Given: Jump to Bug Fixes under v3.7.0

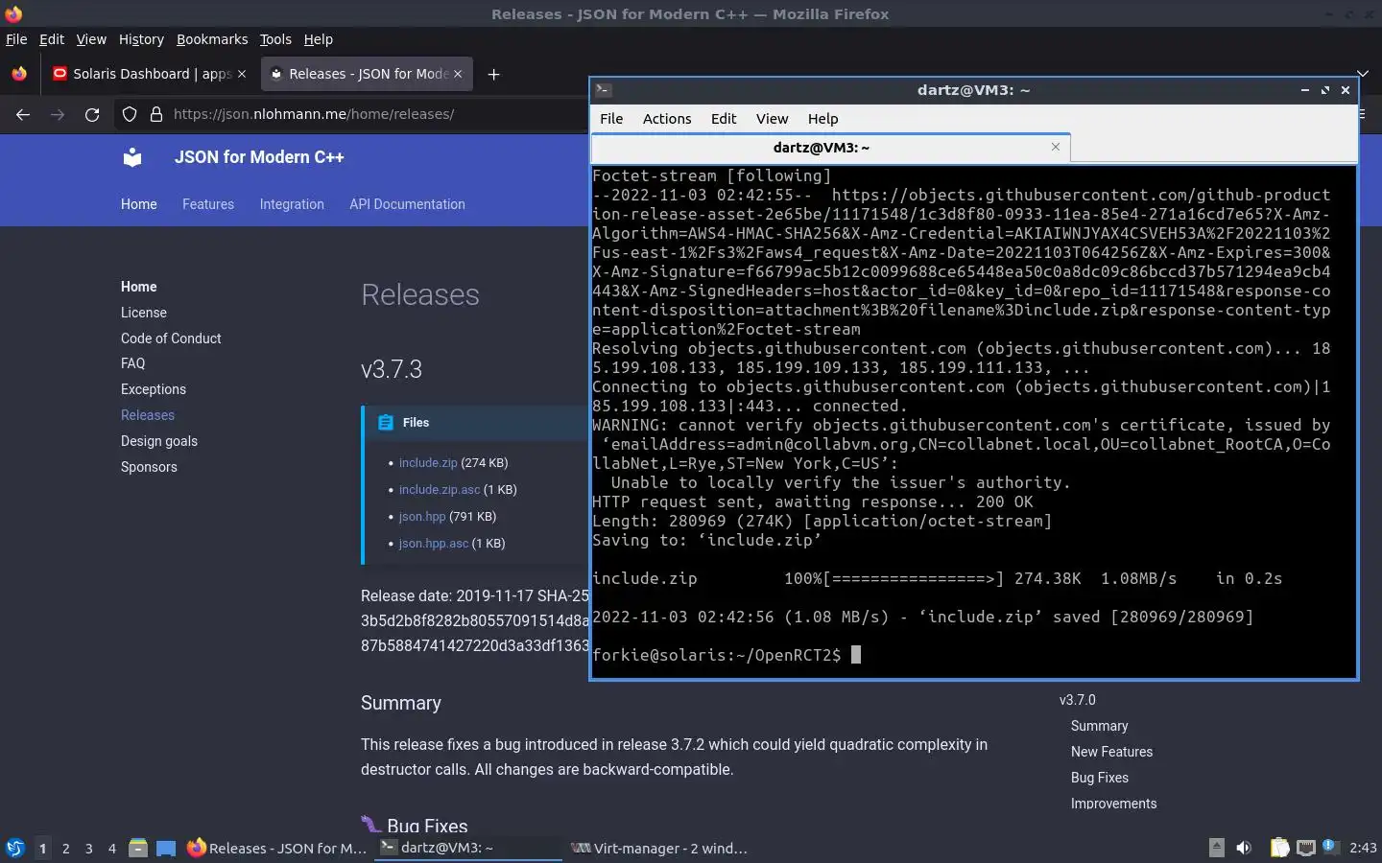Looking at the screenshot, I should 1100,778.
